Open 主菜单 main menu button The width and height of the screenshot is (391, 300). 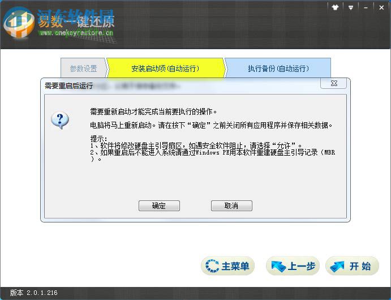point(227,266)
